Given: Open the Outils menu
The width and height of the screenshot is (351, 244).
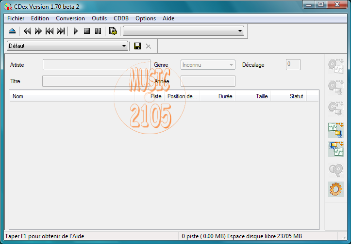Looking at the screenshot, I should coord(99,18).
